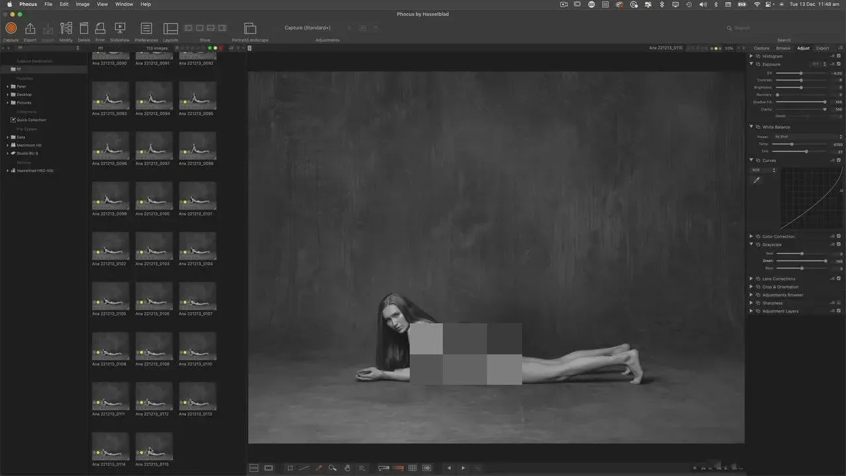
Task: Pick the curves eyedropper tool
Action: (757, 180)
